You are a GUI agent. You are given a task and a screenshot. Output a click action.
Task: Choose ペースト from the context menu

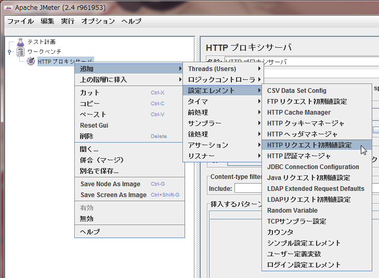[129, 114]
